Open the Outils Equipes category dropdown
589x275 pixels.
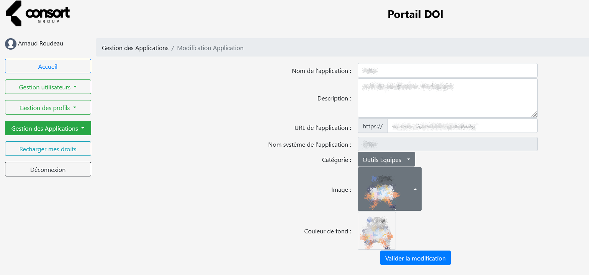[x=386, y=159]
